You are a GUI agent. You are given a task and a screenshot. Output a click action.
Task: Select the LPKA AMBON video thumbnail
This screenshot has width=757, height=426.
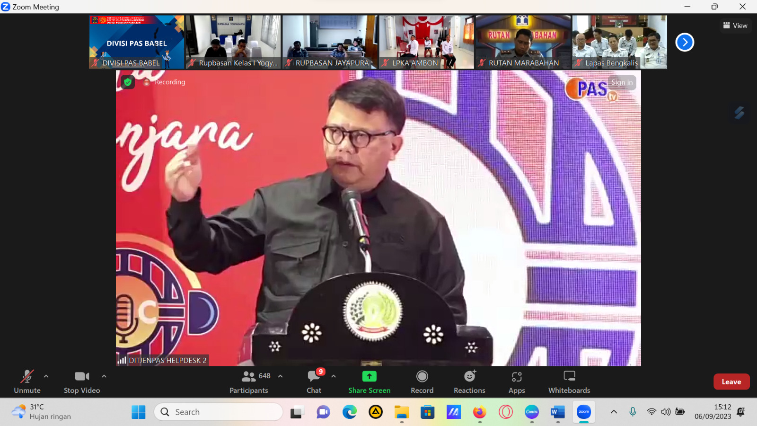(426, 42)
